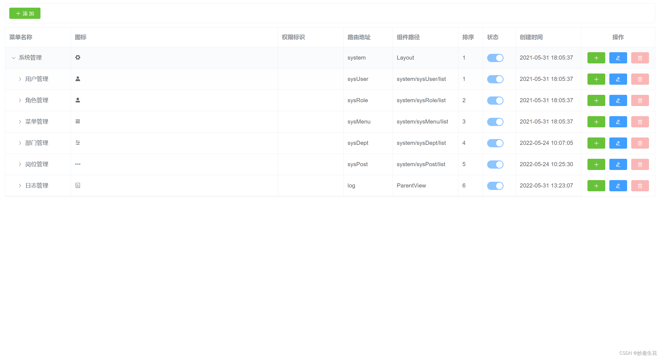Toggle status switch for 用户管理
The width and height of the screenshot is (661, 358).
pos(495,79)
